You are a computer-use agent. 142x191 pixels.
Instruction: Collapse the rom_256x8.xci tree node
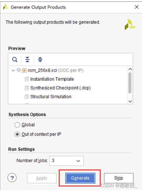(13, 70)
